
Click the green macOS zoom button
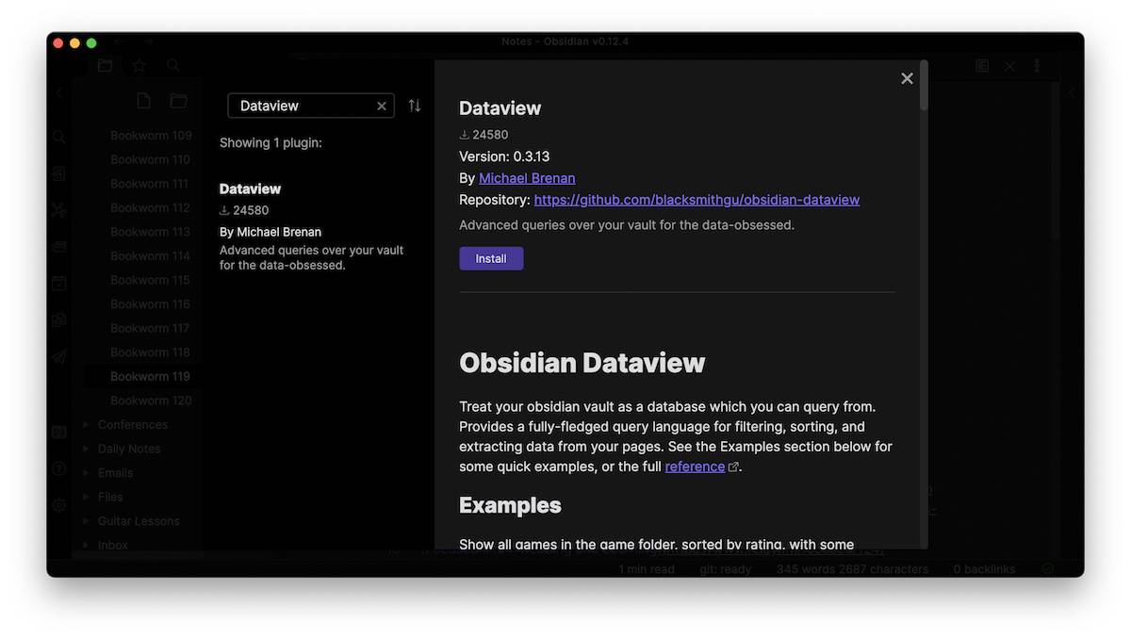[91, 43]
